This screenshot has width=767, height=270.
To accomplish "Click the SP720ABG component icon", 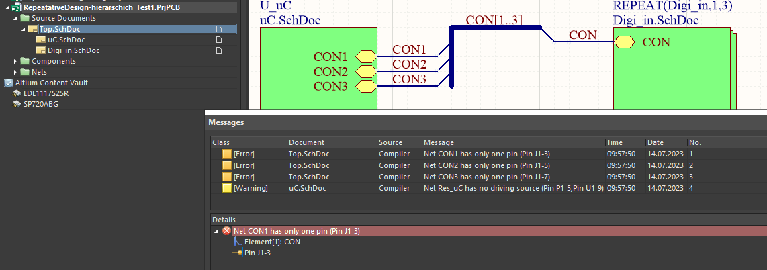I will coord(17,104).
